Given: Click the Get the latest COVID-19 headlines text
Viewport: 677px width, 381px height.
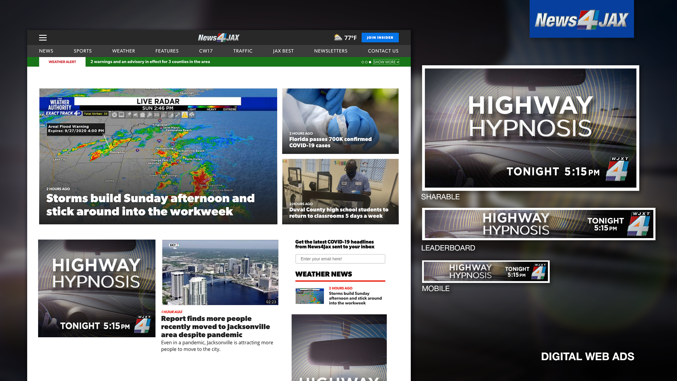Looking at the screenshot, I should click(335, 244).
